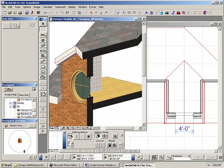Toggle the Edit cursor mode in Editing-Motion
224x168 pixels.
tap(70, 137)
